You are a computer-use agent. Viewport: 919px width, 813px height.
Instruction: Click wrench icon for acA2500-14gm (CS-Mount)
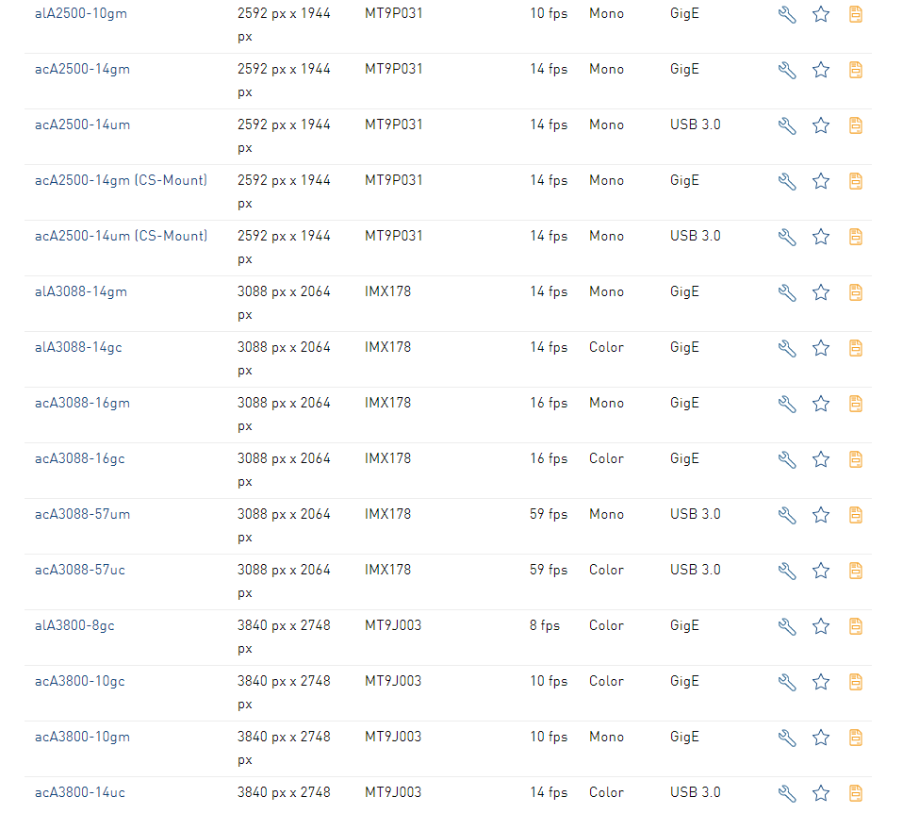tap(787, 181)
